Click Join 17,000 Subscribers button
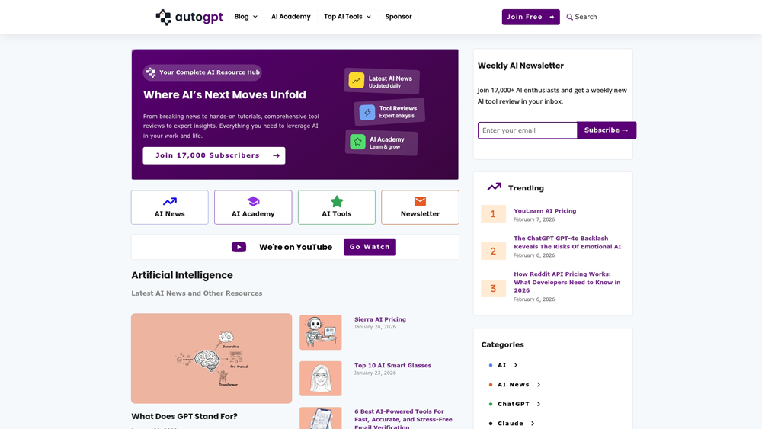 pos(214,155)
